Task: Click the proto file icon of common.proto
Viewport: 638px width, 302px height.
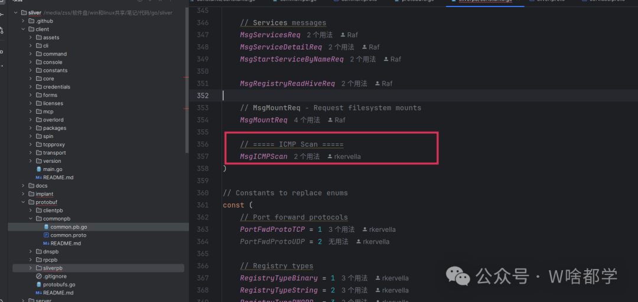Action: (x=47, y=235)
